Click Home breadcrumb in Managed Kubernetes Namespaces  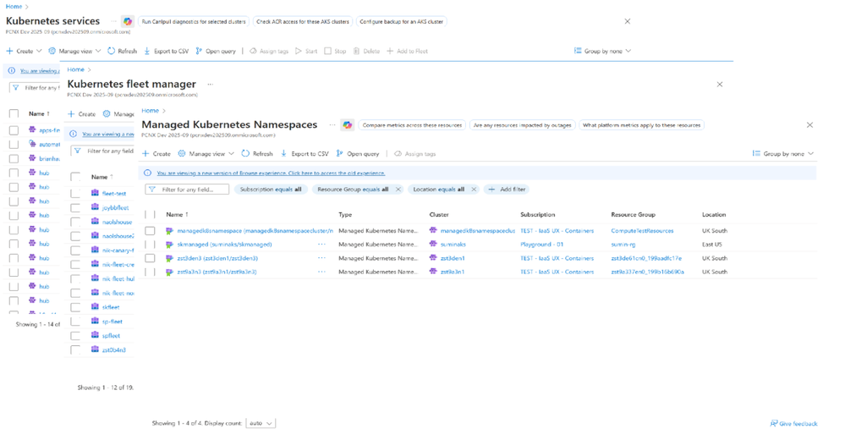tap(150, 111)
